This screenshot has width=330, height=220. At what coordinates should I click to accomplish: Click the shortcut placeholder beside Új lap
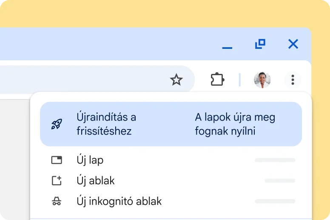point(275,160)
